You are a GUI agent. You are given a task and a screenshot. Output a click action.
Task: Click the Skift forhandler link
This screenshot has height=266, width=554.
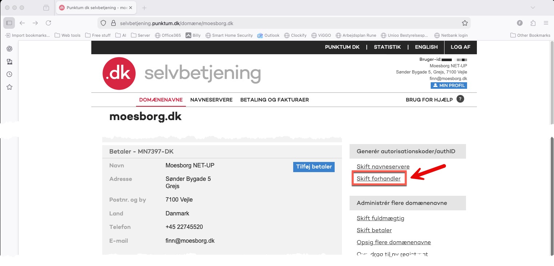379,179
